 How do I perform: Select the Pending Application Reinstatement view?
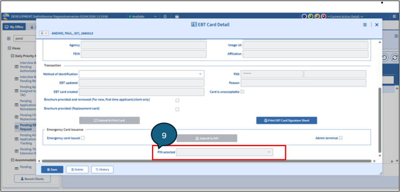click(x=28, y=105)
